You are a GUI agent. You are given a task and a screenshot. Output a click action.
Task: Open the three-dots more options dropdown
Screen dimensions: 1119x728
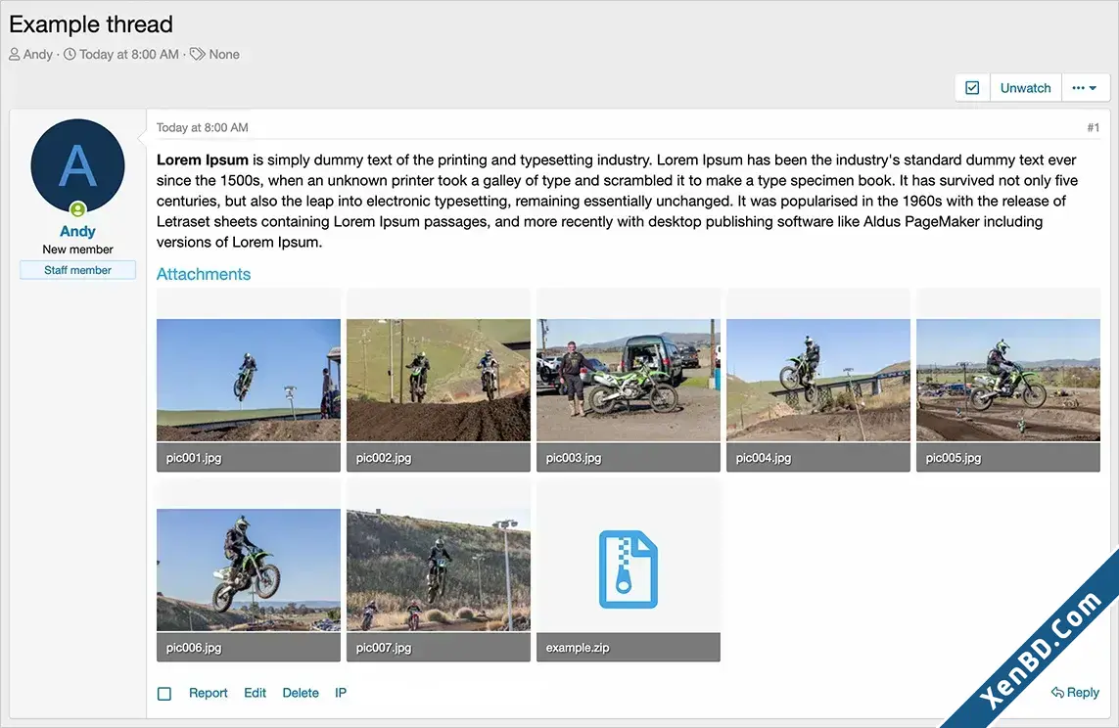click(x=1085, y=88)
